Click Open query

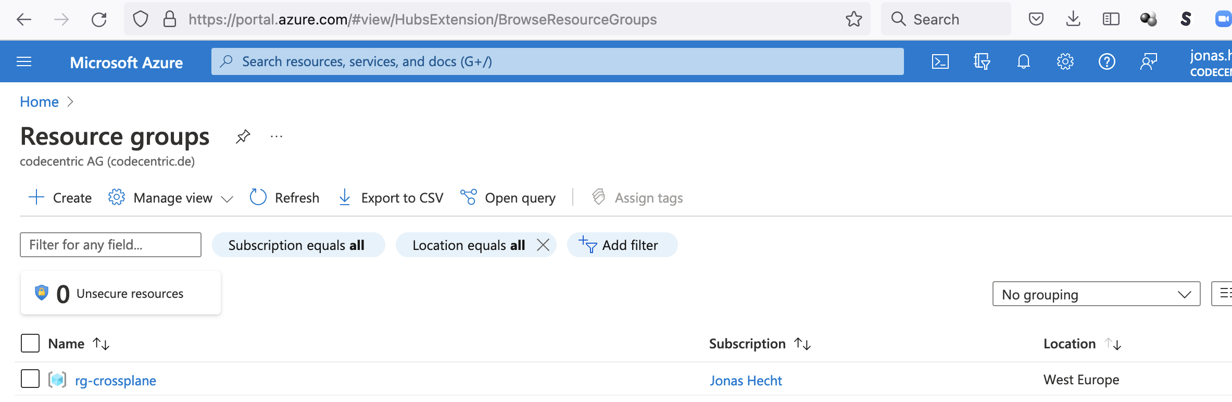508,198
